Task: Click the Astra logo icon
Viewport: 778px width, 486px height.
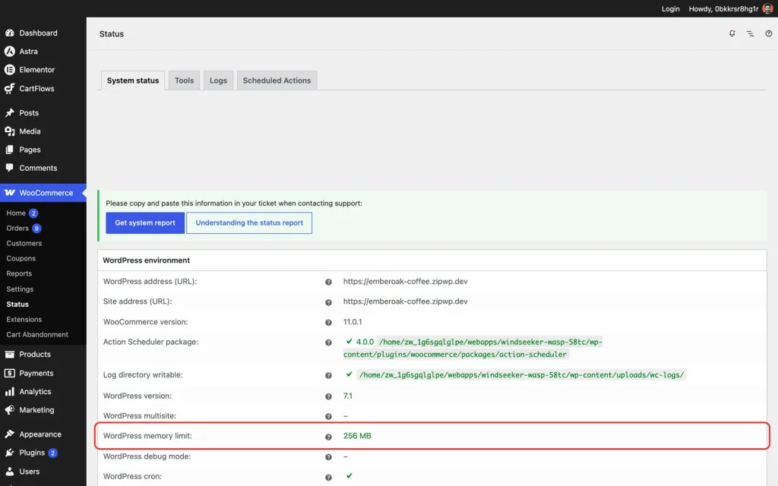Action: pos(9,51)
